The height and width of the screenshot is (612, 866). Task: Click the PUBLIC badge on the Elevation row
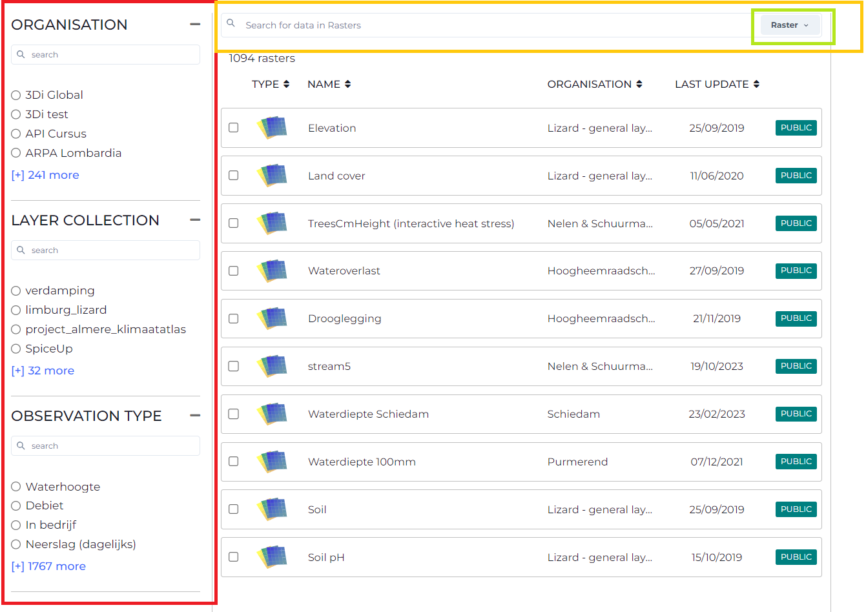tap(796, 128)
